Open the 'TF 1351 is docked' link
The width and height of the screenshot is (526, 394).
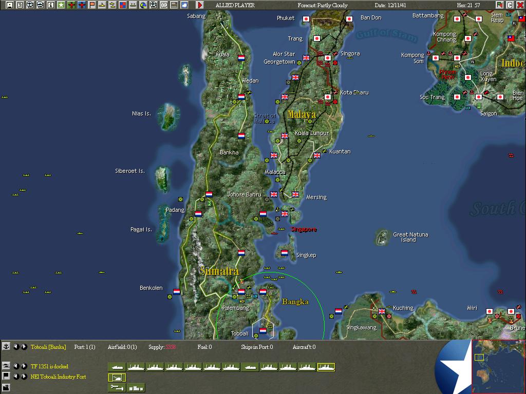tap(49, 366)
